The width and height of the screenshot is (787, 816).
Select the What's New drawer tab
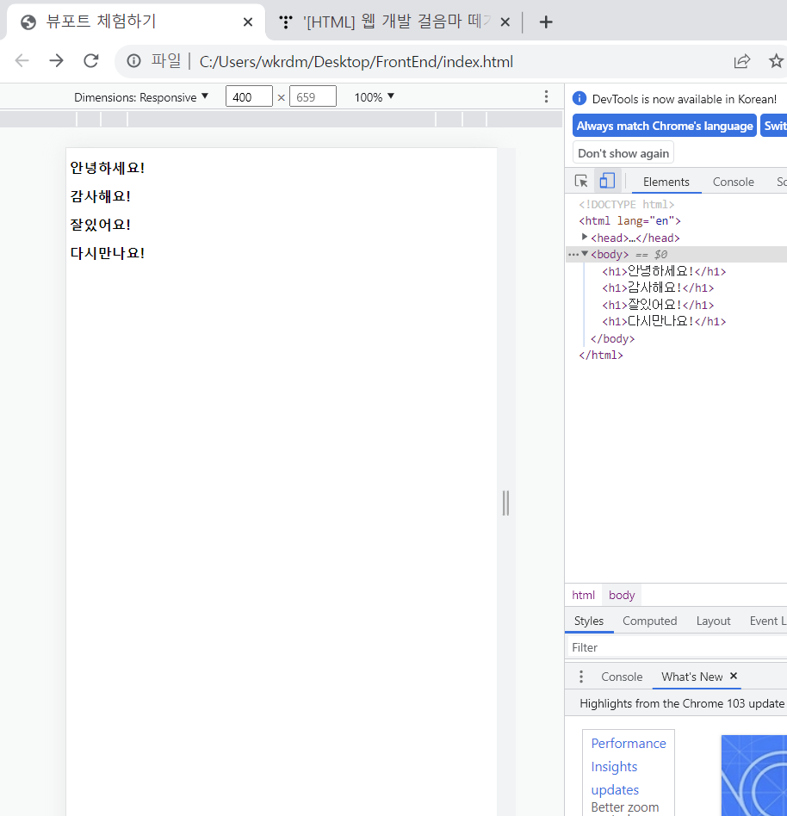tap(691, 677)
